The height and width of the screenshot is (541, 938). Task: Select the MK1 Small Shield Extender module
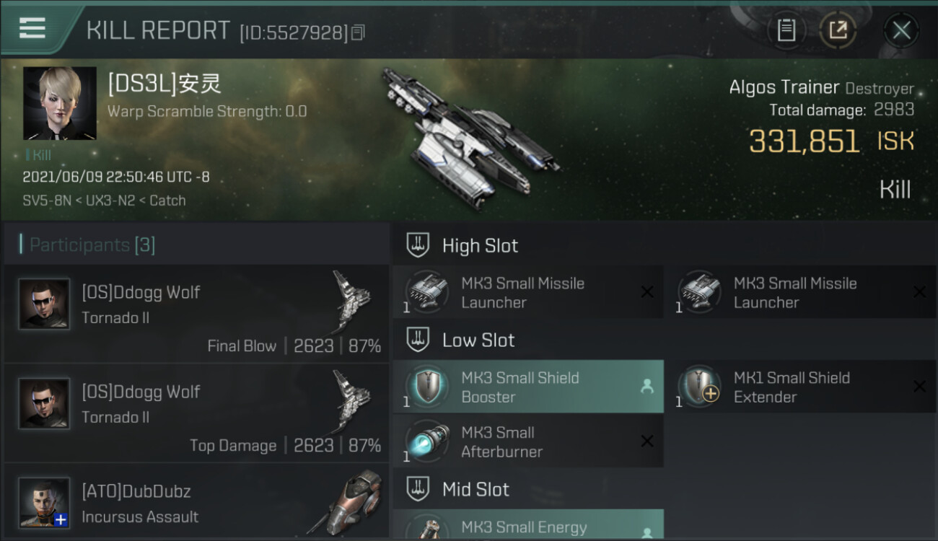801,387
